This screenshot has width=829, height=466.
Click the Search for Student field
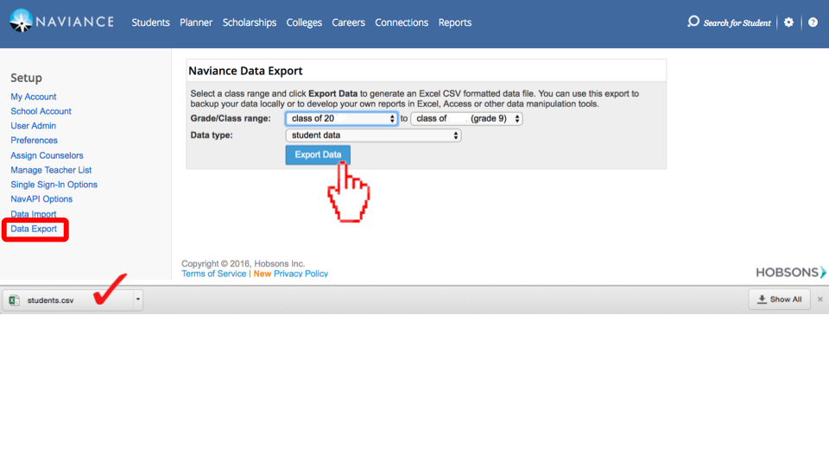[737, 22]
